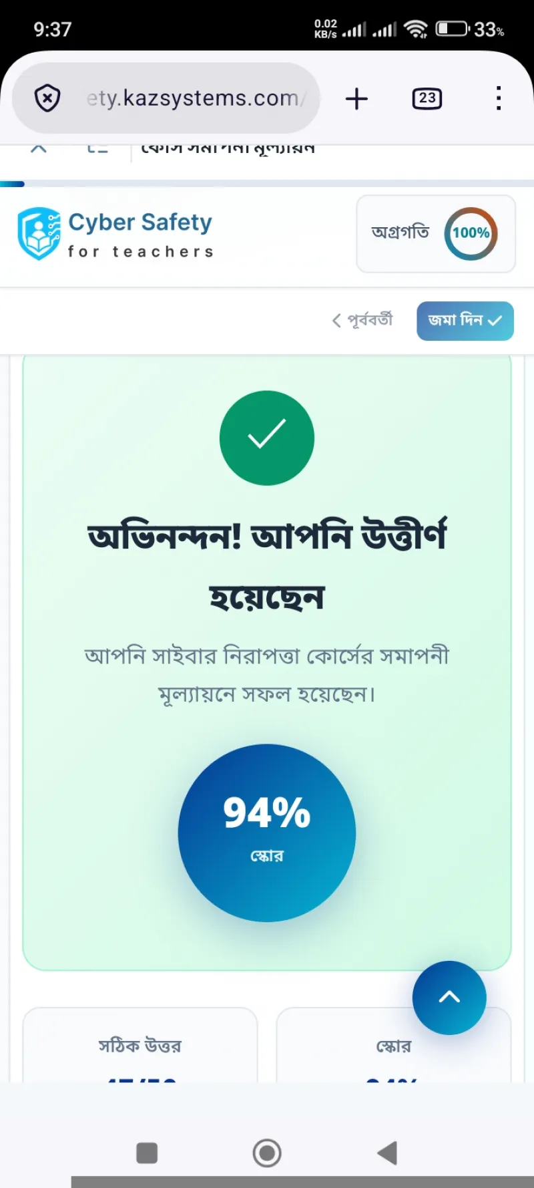This screenshot has height=1188, width=534.
Task: Submit using the জমা দিন button
Action: coord(465,321)
